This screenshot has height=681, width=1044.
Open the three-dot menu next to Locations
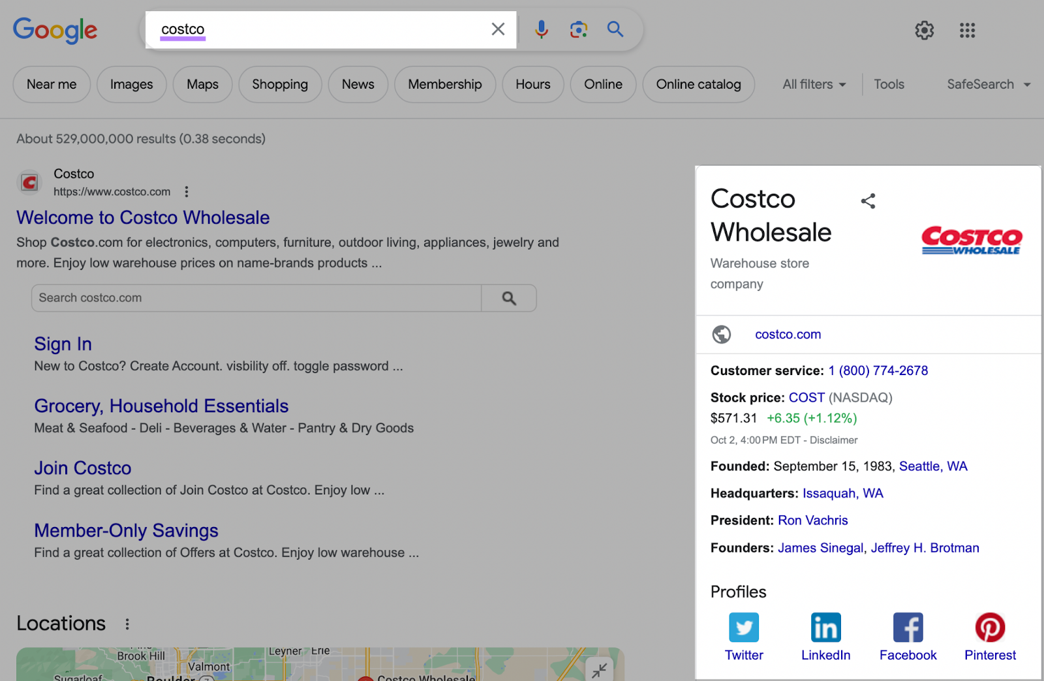(127, 624)
